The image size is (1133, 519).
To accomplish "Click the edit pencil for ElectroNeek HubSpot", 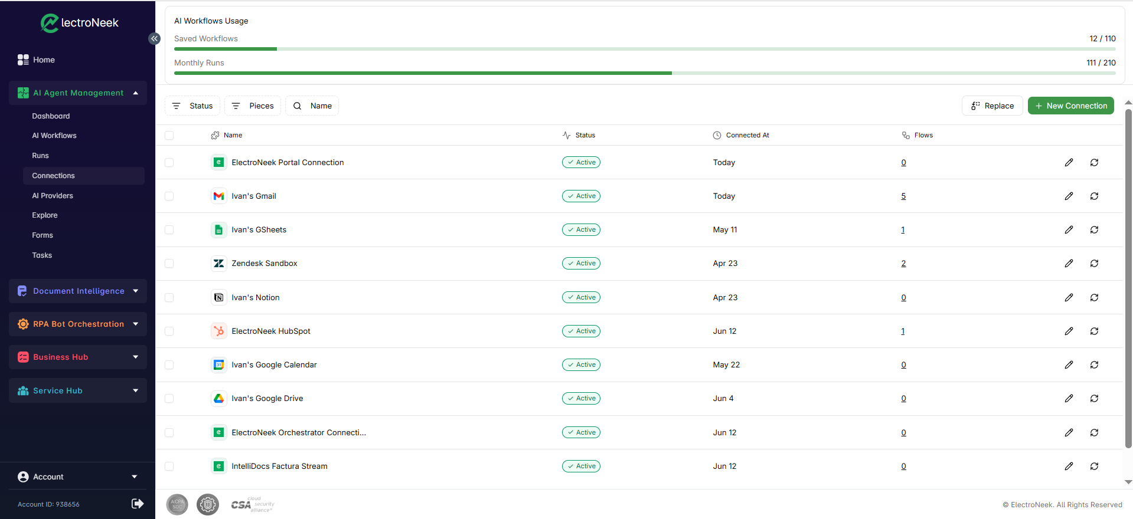I will click(x=1069, y=331).
